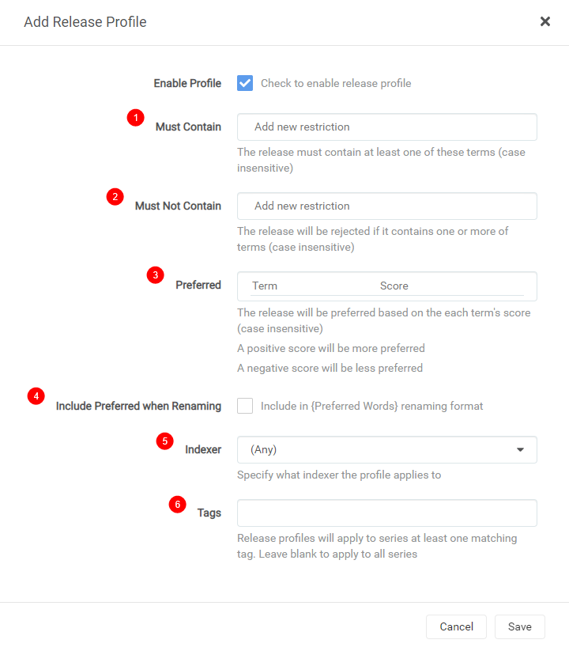Click the Indexer dropdown arrow
Screen dimensions: 569x651
point(520,449)
